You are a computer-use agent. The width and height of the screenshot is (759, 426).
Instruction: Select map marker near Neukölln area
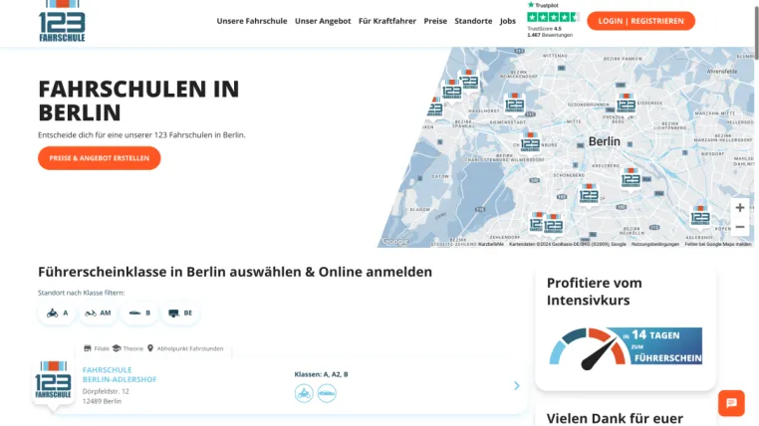tap(631, 179)
